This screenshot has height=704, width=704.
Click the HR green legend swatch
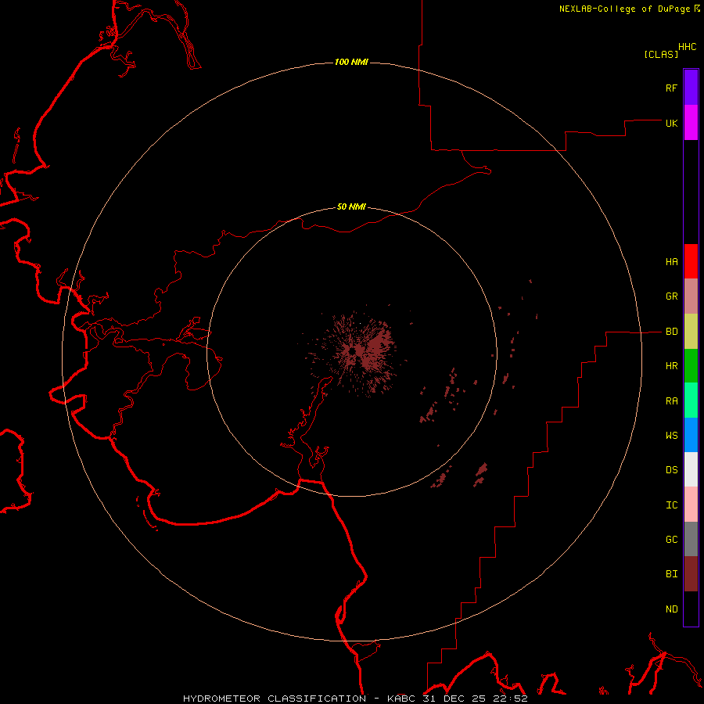coord(691,366)
